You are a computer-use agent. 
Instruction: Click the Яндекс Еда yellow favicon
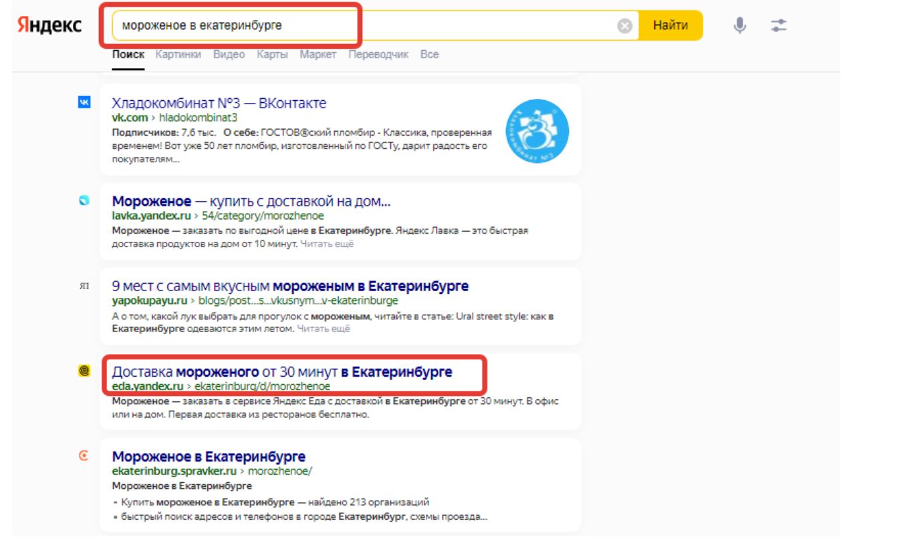[84, 371]
